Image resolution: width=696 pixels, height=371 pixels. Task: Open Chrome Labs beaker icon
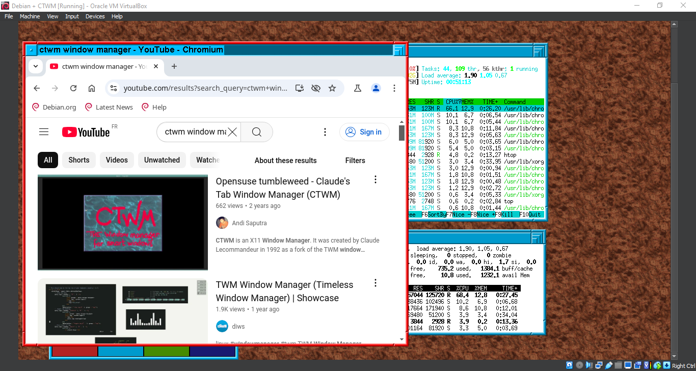pyautogui.click(x=358, y=88)
